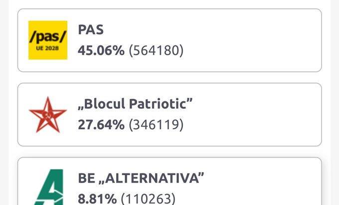Click the 110263 vote count
This screenshot has width=339, height=205.
click(x=148, y=199)
